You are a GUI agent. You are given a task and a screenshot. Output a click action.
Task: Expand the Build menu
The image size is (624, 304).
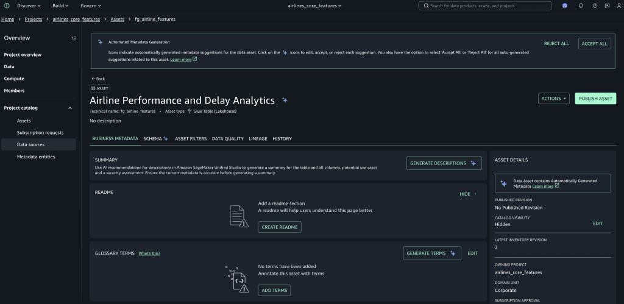[61, 5]
